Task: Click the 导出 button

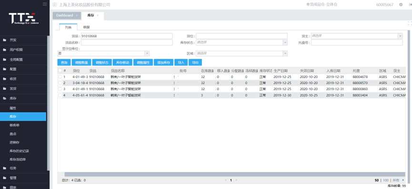Action: [x=195, y=62]
